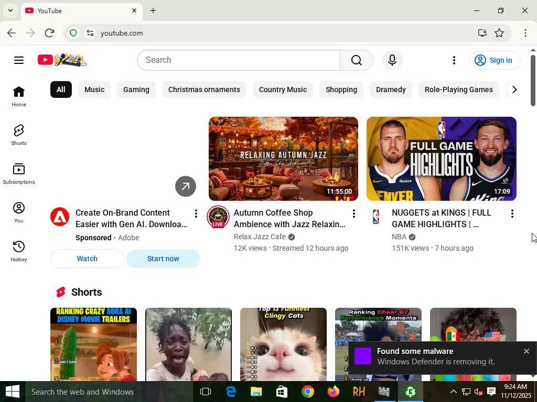This screenshot has width=537, height=402.
Task: Launch Microsoft Edge from taskbar
Action: 231,392
